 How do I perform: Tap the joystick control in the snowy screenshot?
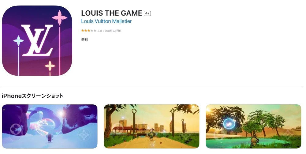click(16, 130)
